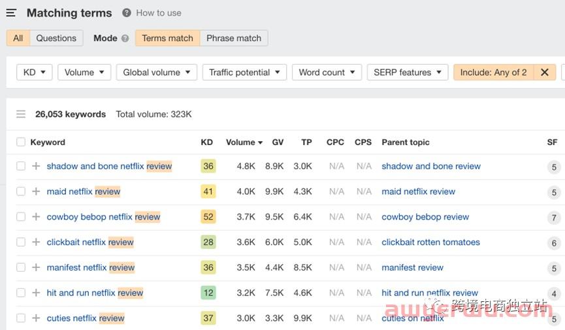This screenshot has width=565, height=330.
Task: Check the clickbait netflix review row
Action: tap(21, 242)
